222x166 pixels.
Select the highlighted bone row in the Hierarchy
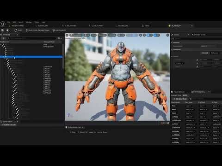tap(31, 57)
